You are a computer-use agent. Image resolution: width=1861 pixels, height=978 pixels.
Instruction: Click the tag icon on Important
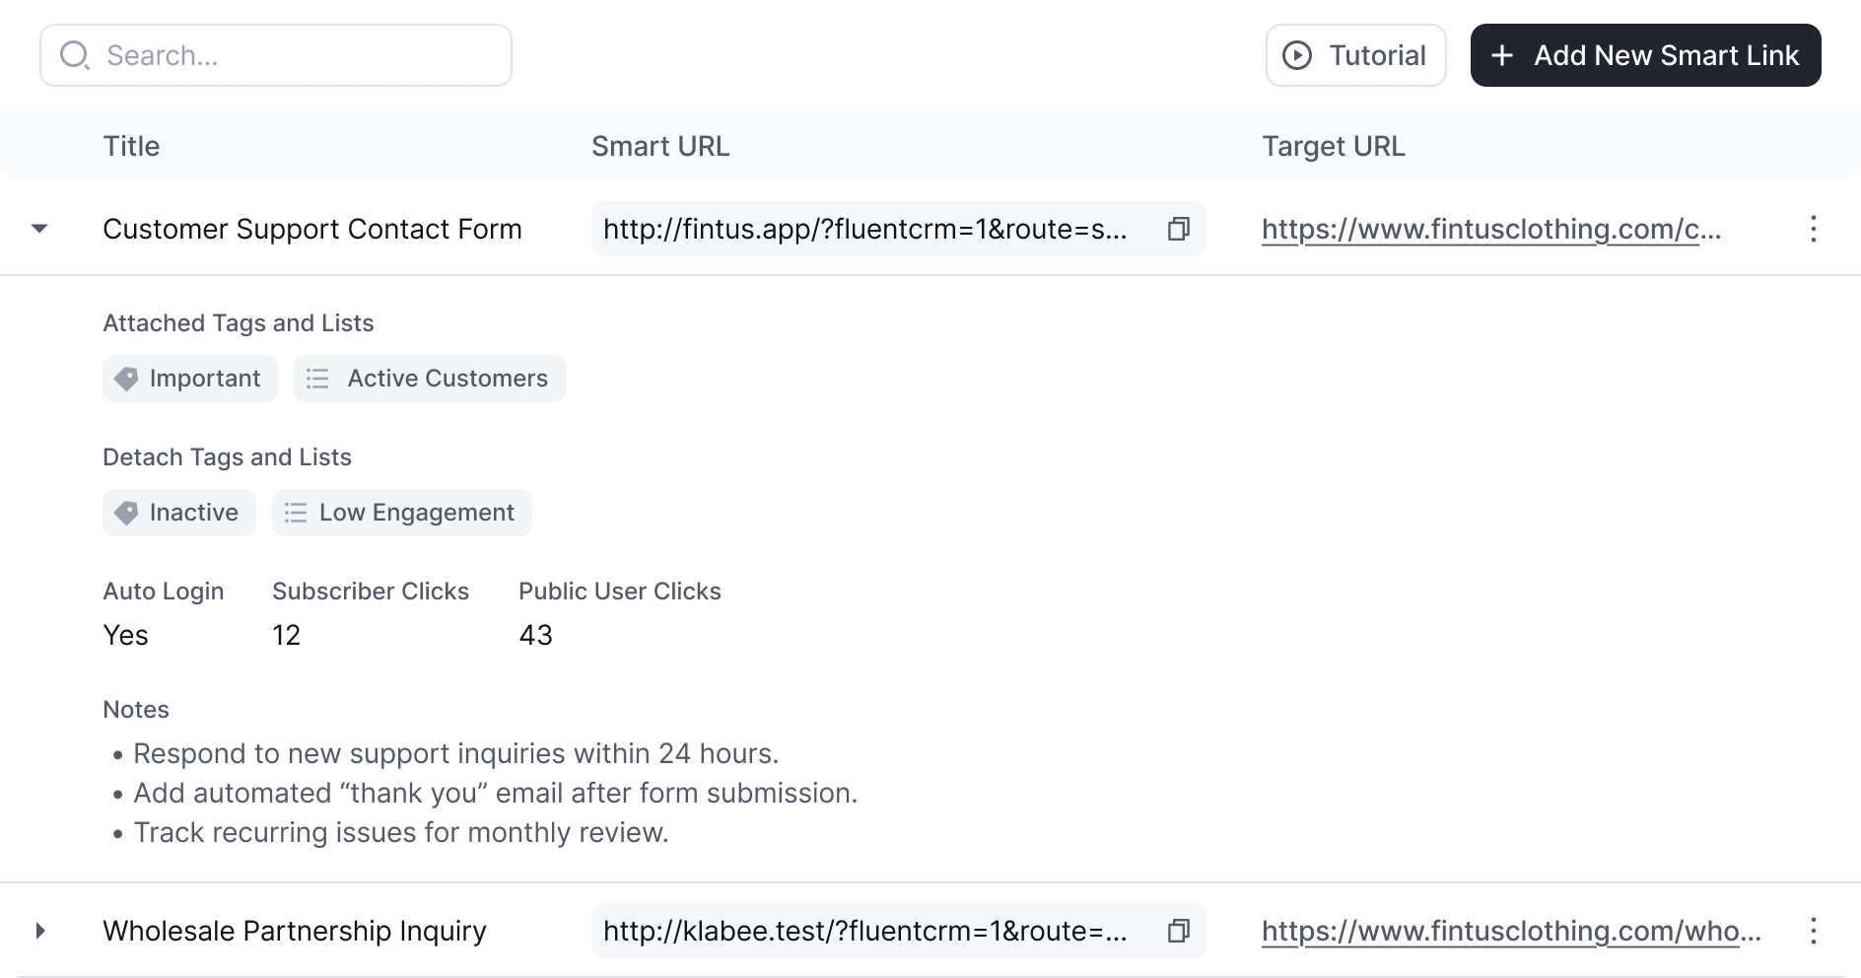pos(126,379)
